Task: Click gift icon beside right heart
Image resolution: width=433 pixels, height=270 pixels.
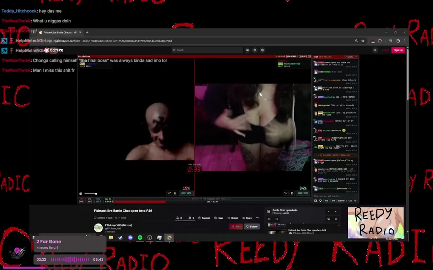Action: click(292, 193)
